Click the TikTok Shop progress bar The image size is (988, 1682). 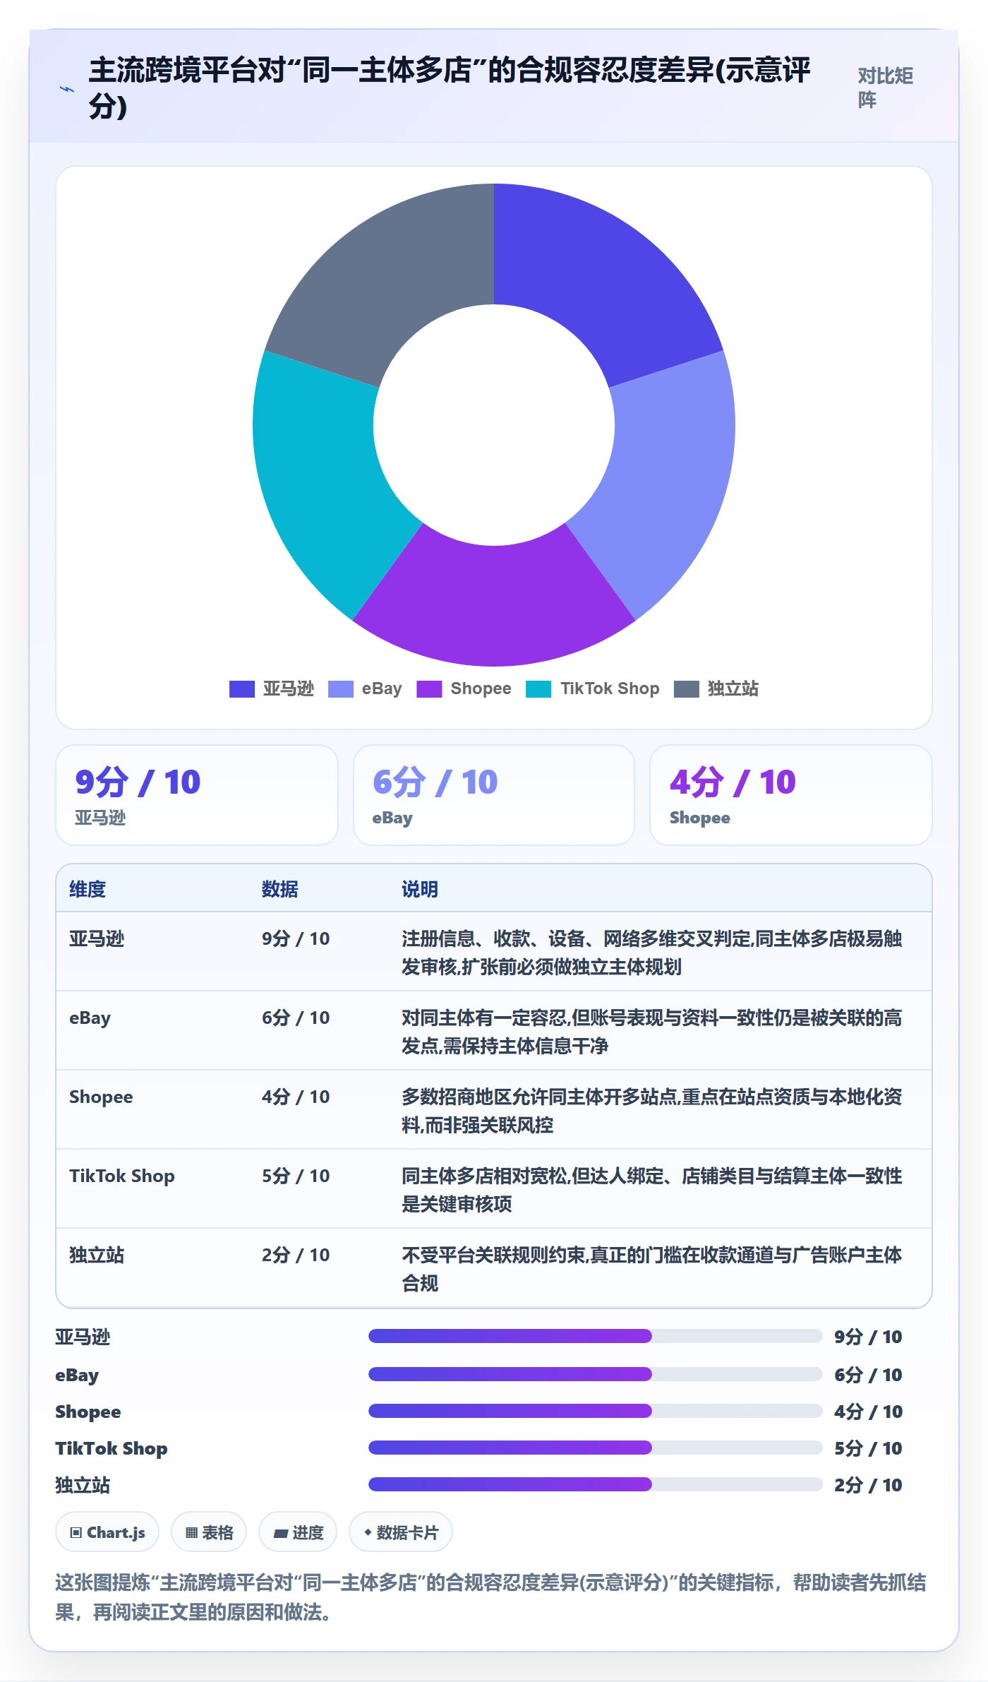point(595,1448)
